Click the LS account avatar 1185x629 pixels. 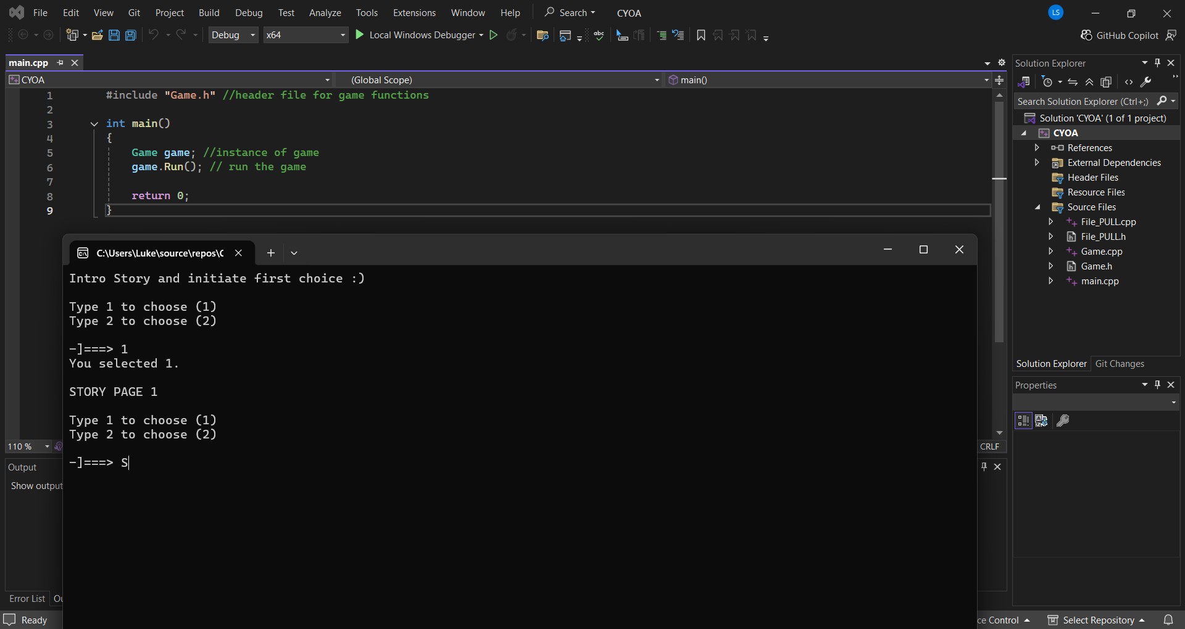tap(1056, 12)
